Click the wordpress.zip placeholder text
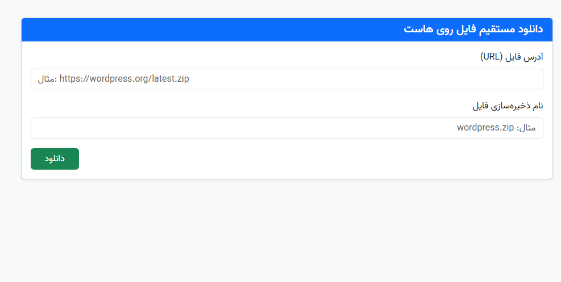 coord(485,128)
